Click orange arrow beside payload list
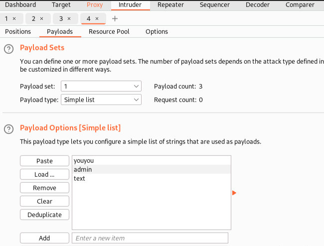The width and height of the screenshot is (324, 246). [x=234, y=193]
